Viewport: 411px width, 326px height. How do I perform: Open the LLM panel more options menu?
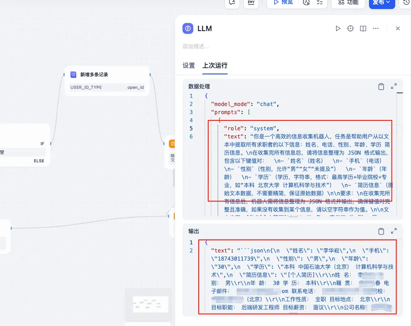[376, 28]
